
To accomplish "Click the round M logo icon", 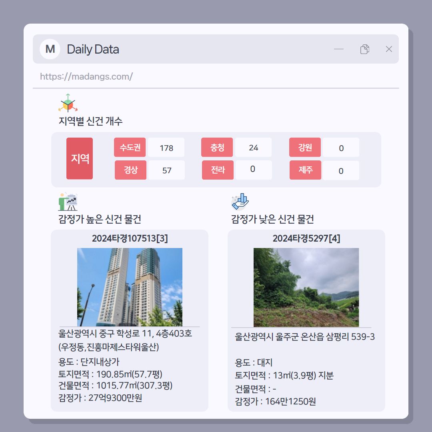I will tap(50, 49).
